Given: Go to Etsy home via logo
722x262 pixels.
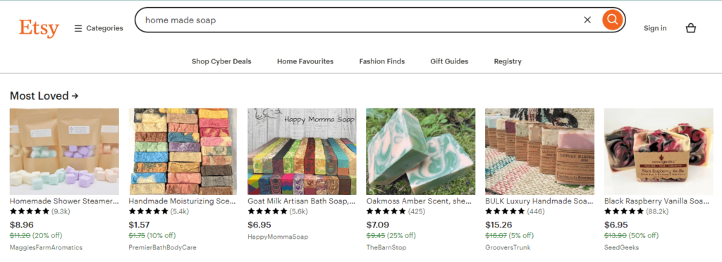Looking at the screenshot, I should pyautogui.click(x=39, y=28).
